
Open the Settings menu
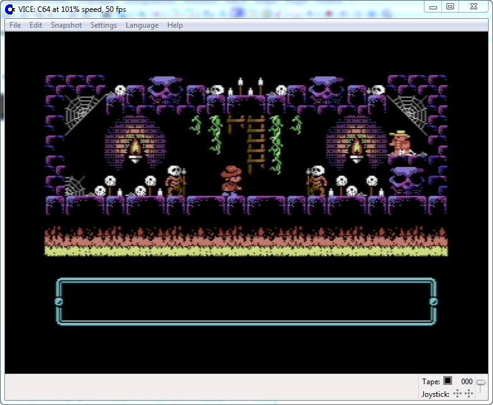[104, 25]
